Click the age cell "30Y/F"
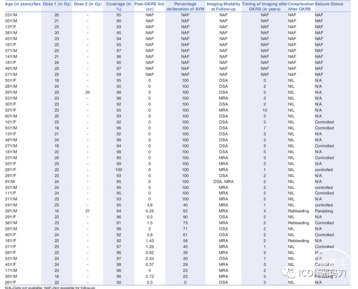This screenshot has height=289, width=358. pyautogui.click(x=11, y=104)
